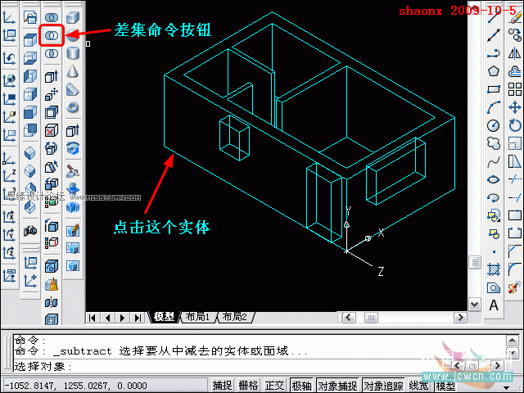Switch to the 布局2 layout tab
This screenshot has height=393, width=524.
[x=235, y=317]
